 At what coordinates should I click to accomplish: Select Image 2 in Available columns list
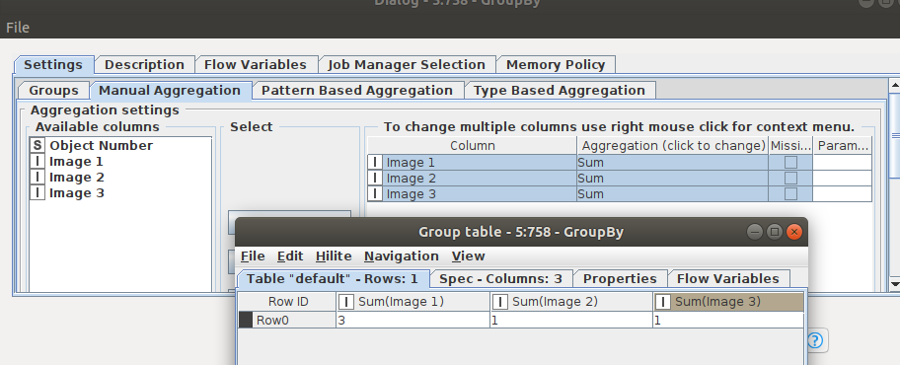click(76, 178)
